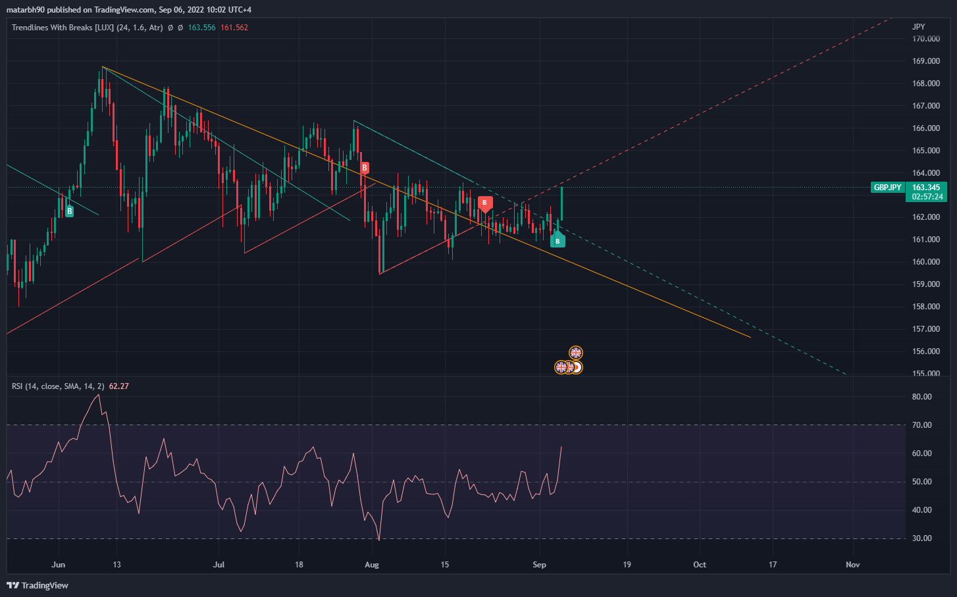Click RSI axis label 30.00
Image resolution: width=957 pixels, height=597 pixels.
pos(922,538)
